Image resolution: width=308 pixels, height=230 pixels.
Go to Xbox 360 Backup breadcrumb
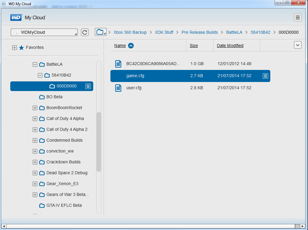[x=130, y=32]
